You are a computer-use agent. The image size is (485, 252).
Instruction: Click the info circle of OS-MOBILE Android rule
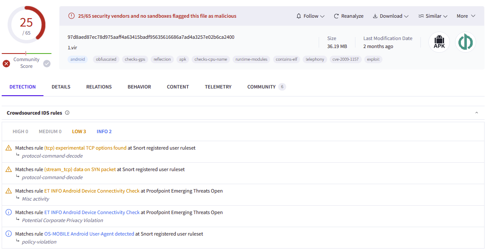click(9, 234)
